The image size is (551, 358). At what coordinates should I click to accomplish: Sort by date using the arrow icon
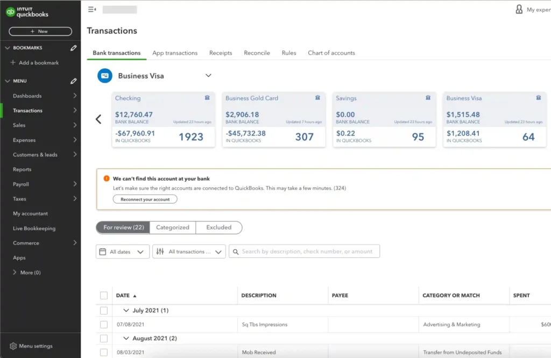135,296
